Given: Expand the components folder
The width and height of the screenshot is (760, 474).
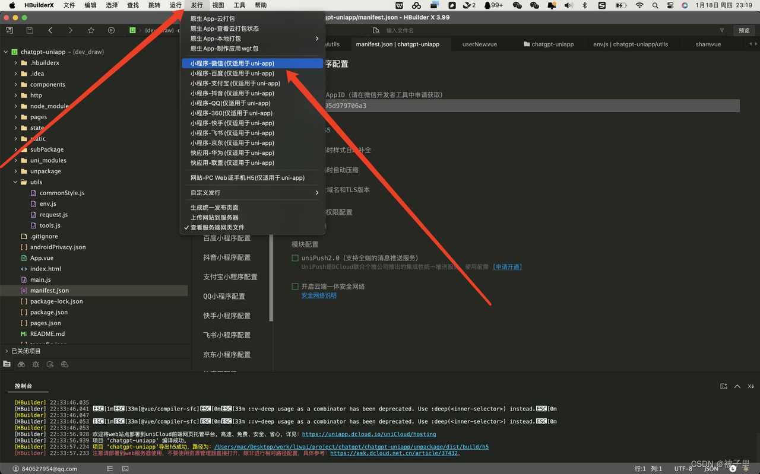Looking at the screenshot, I should pos(16,84).
